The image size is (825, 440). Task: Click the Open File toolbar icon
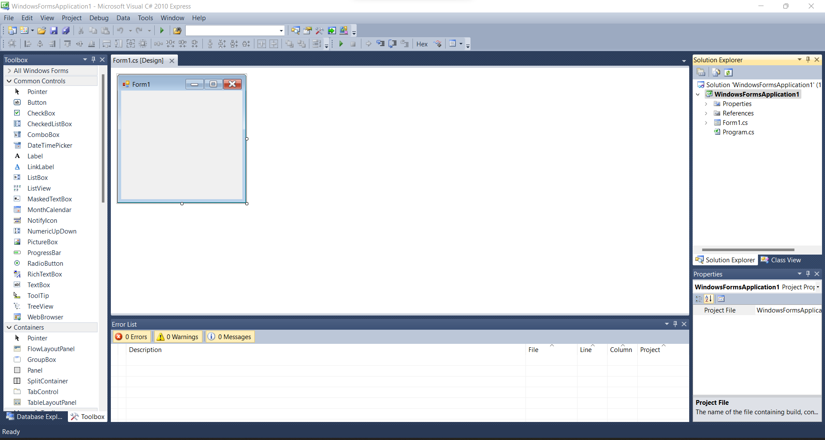pos(41,30)
